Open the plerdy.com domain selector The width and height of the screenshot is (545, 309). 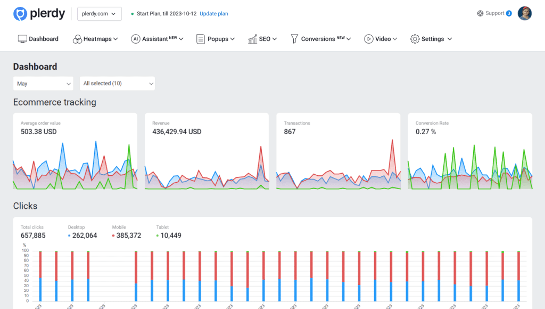coord(99,14)
